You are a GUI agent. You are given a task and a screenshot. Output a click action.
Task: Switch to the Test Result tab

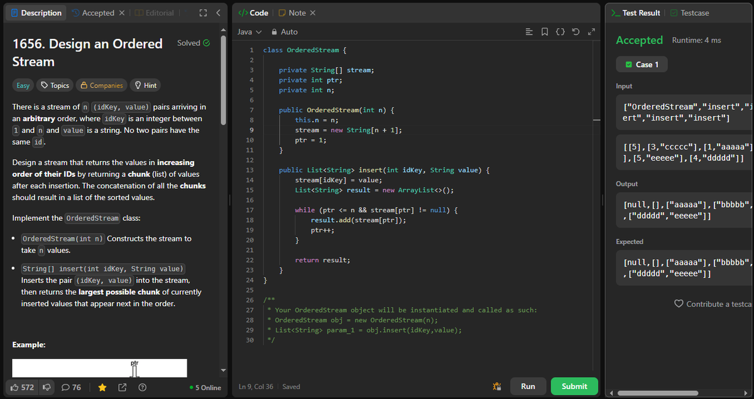tap(636, 13)
